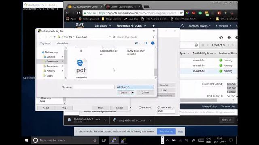Click Stop sharing in Loom bar
This screenshot has height=145, width=259.
click(166, 131)
